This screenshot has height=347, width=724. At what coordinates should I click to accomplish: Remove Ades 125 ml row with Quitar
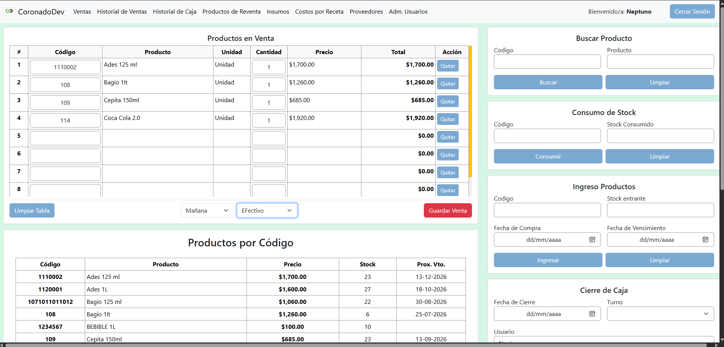pyautogui.click(x=448, y=66)
